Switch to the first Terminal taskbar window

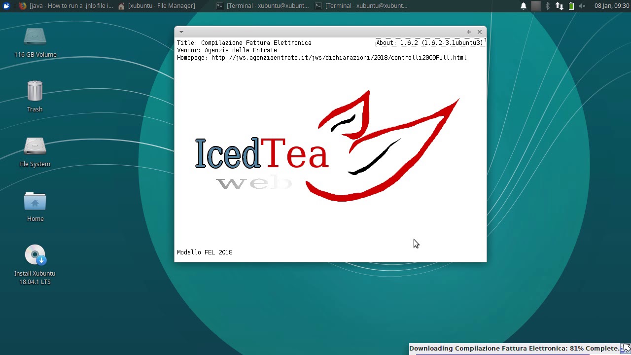click(x=262, y=6)
